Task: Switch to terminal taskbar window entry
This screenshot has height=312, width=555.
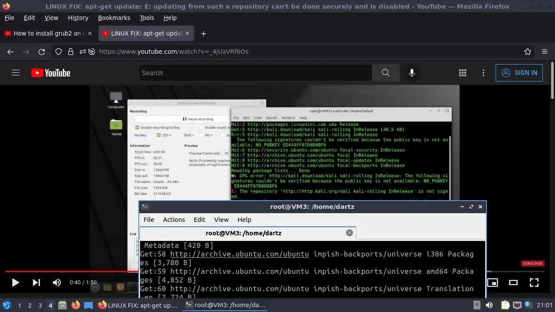Action: pos(225,305)
